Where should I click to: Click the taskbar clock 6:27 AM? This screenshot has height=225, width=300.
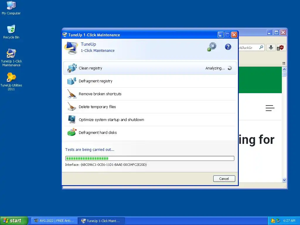[289, 221]
